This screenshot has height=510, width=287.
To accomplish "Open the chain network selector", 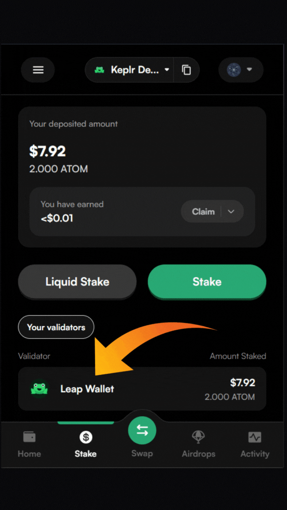I will coord(240,70).
